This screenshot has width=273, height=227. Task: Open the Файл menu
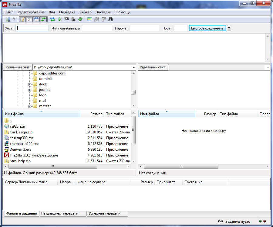coord(9,12)
